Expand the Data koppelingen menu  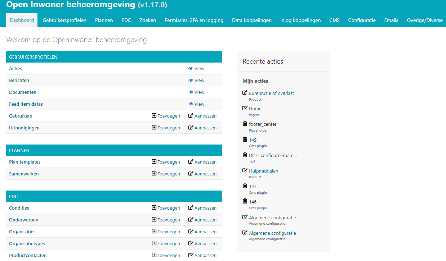coord(252,20)
